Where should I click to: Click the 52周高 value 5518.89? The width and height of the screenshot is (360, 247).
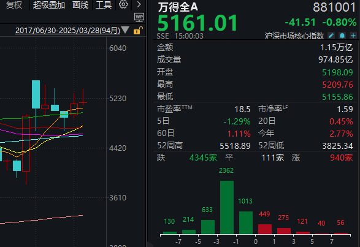(x=235, y=146)
